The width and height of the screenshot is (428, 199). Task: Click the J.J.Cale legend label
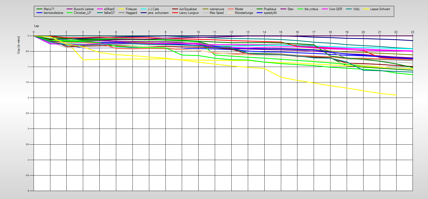pyautogui.click(x=153, y=9)
